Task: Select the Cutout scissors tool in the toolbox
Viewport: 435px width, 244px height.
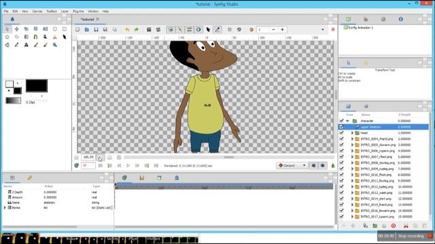Action: click(54, 37)
